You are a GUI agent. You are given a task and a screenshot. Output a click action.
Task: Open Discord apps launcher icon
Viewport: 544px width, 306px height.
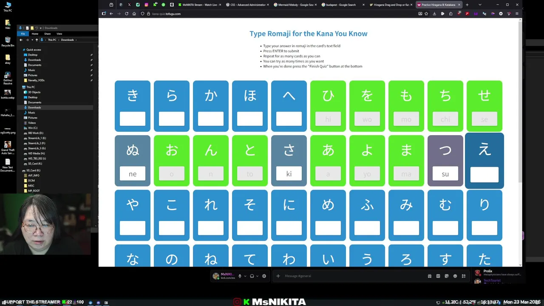[x=464, y=276]
